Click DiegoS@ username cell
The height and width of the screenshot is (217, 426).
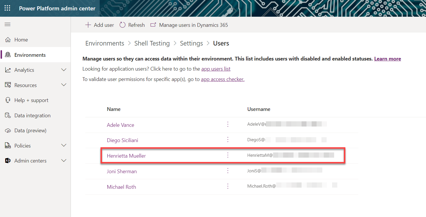click(x=287, y=140)
